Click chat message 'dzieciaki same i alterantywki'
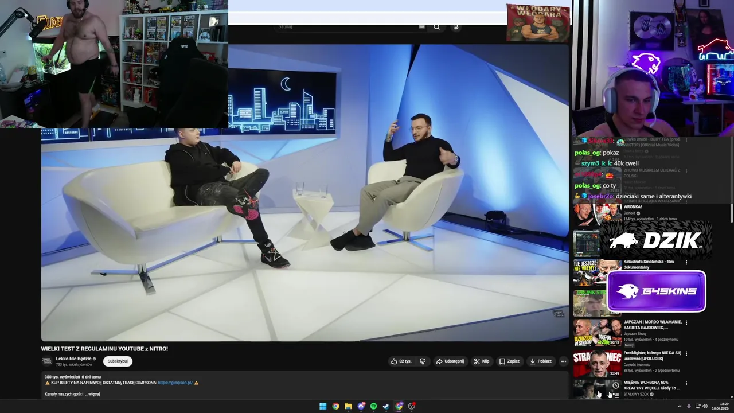 (654, 196)
